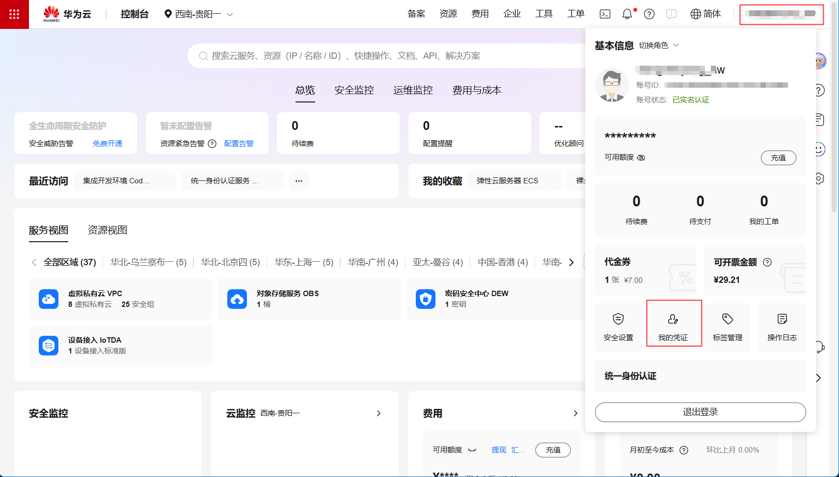Viewport: 839px width, 477px height.
Task: Open the service list grid menu
Action: click(x=14, y=14)
